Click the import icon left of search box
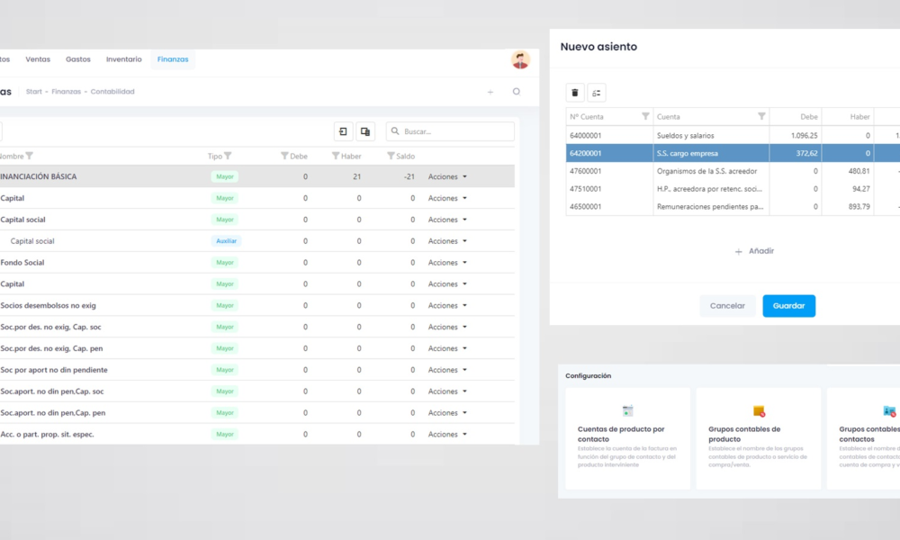This screenshot has width=900, height=540. (x=343, y=131)
